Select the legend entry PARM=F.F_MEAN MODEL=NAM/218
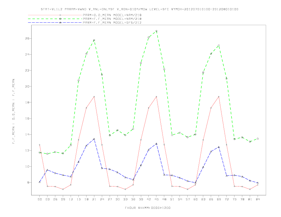The image size is (281, 217). tap(112, 19)
